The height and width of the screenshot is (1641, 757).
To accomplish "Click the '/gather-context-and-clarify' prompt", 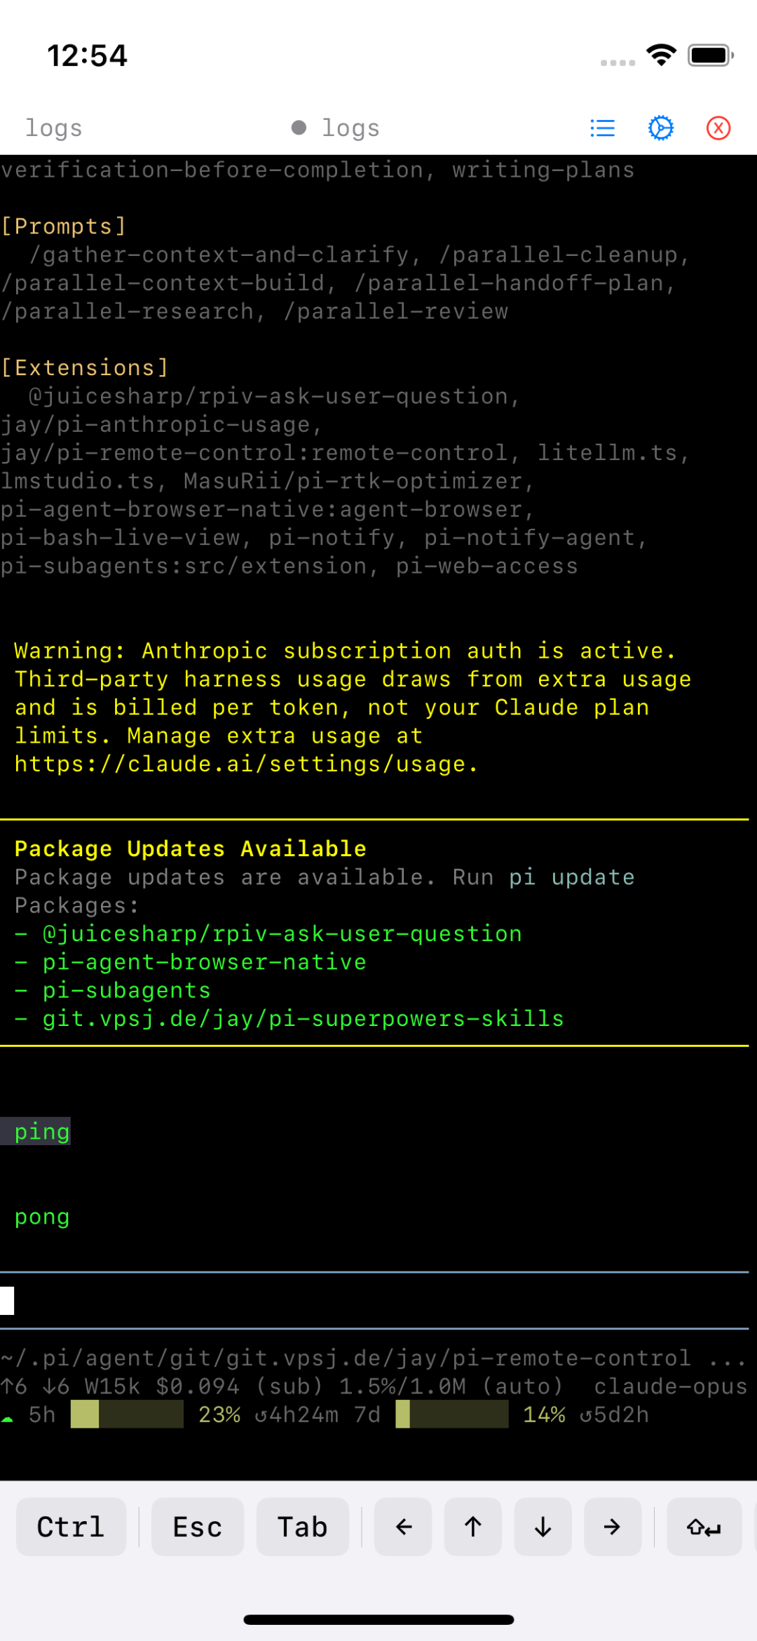I will point(219,255).
